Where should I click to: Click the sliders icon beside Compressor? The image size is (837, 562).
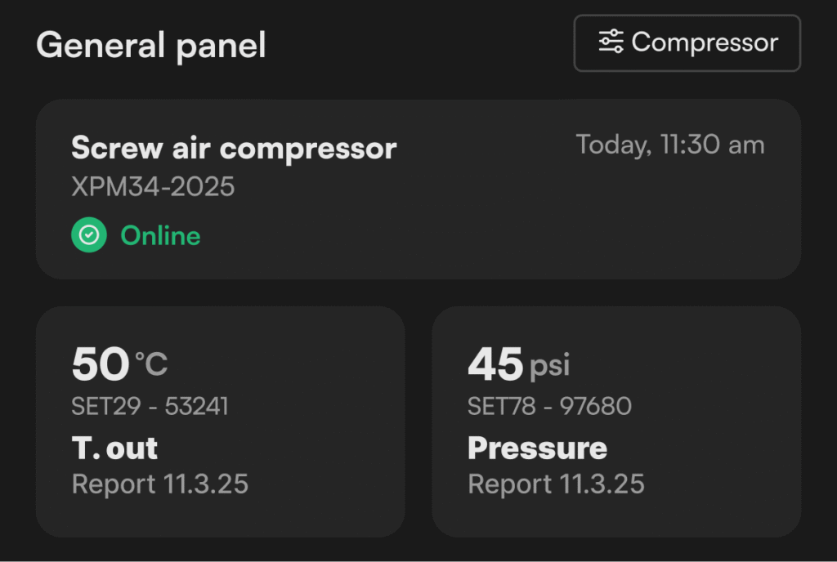[x=611, y=42]
